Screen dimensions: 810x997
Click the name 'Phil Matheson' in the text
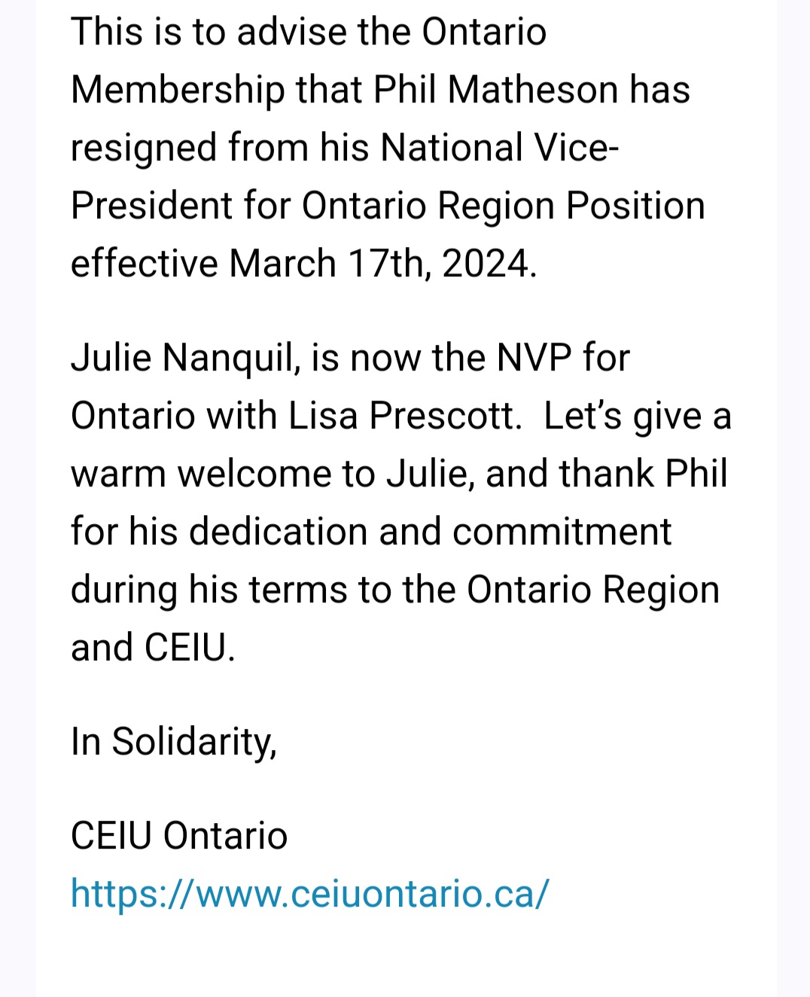point(495,90)
